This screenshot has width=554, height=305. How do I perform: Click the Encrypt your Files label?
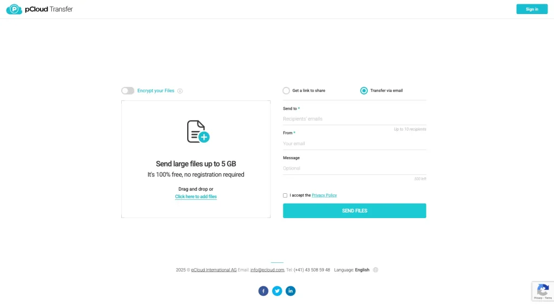pos(156,91)
